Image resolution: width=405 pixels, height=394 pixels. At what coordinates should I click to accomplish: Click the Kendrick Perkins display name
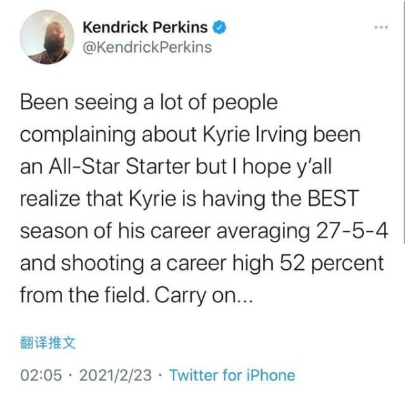point(145,28)
